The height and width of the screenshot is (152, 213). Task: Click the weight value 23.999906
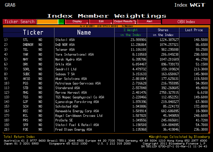click(138, 40)
